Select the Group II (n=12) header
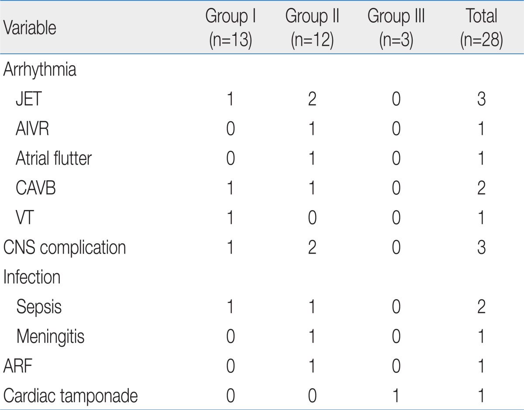The height and width of the screenshot is (410, 524). (312, 29)
